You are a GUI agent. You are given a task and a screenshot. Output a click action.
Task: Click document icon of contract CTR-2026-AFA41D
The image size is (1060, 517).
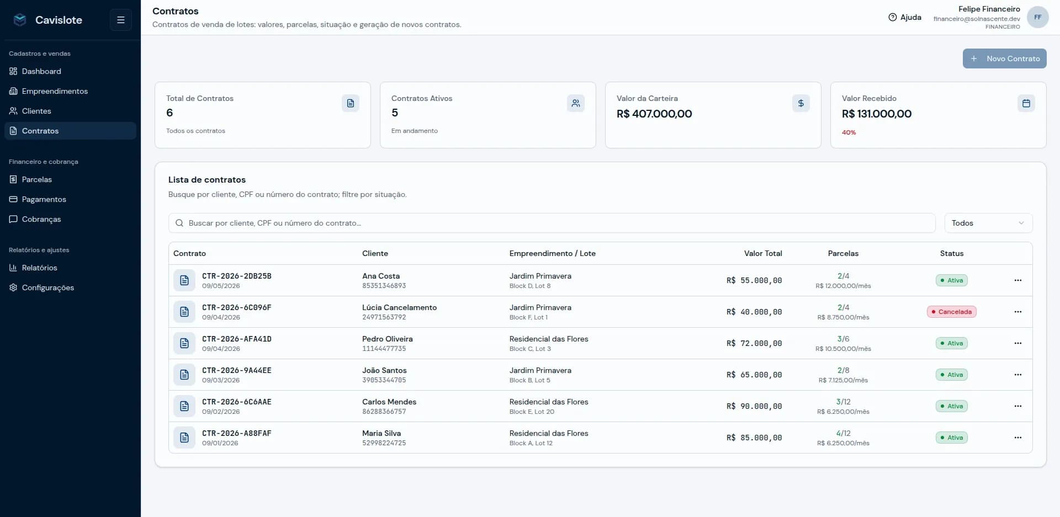click(184, 343)
